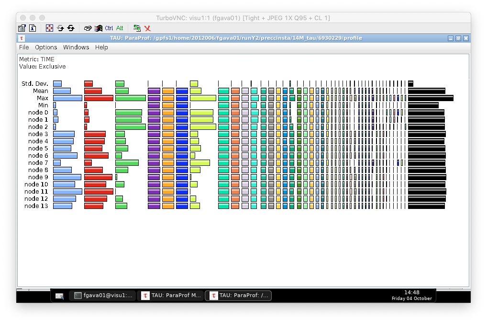
Task: Click the node 13 label
Action: click(x=36, y=206)
